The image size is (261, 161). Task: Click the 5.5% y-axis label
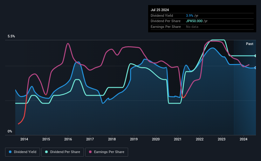pos(11,36)
